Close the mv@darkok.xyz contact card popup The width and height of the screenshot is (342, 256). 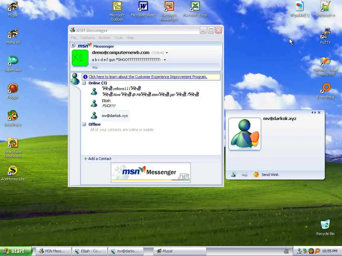pos(319,113)
